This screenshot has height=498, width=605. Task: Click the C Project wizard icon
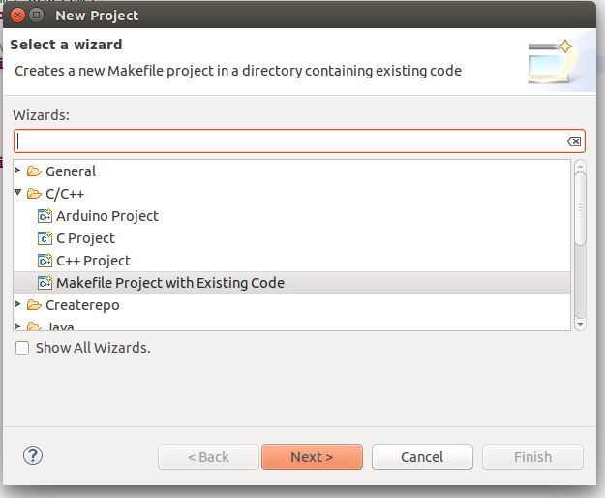click(x=45, y=238)
